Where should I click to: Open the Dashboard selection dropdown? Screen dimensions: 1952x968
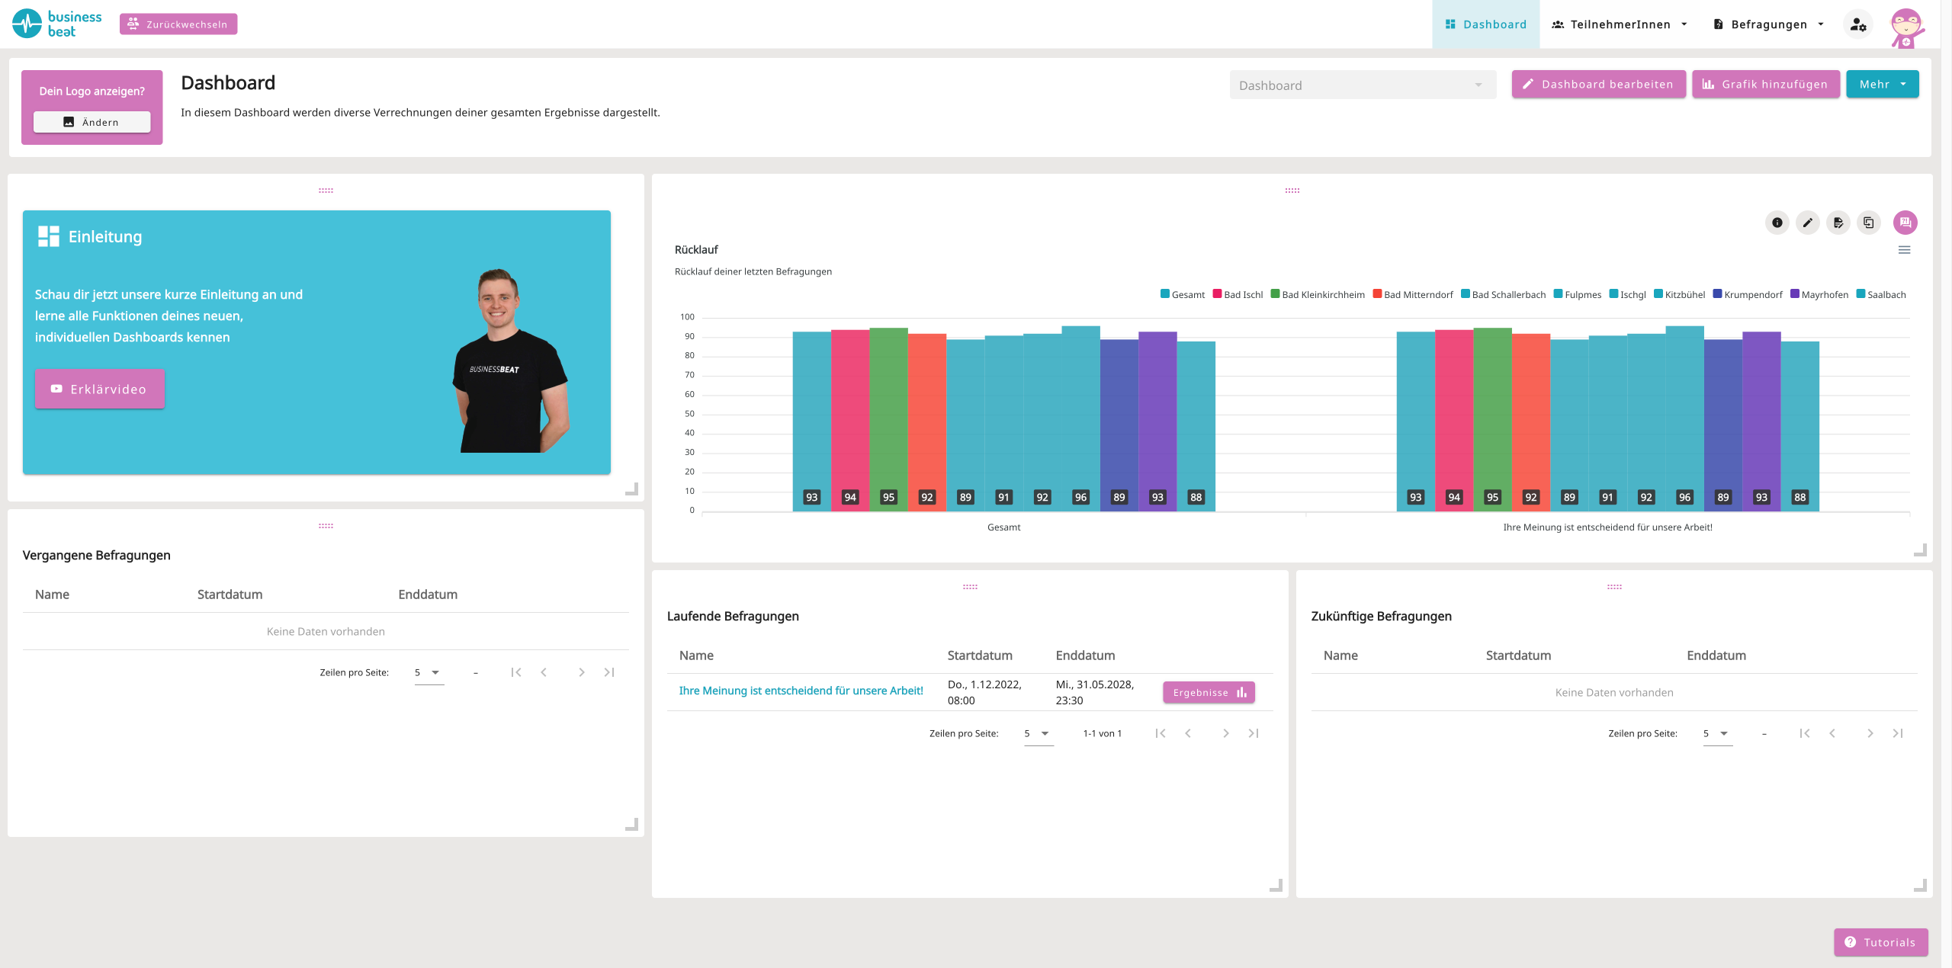[1362, 85]
